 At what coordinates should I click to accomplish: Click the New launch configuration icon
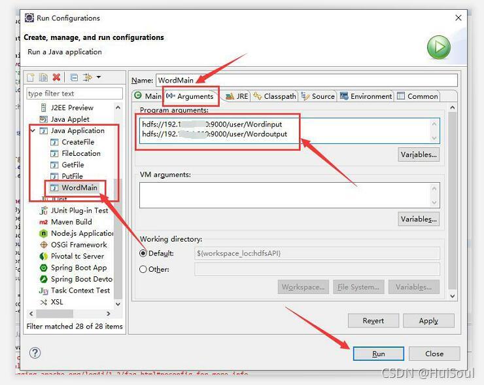(x=31, y=77)
